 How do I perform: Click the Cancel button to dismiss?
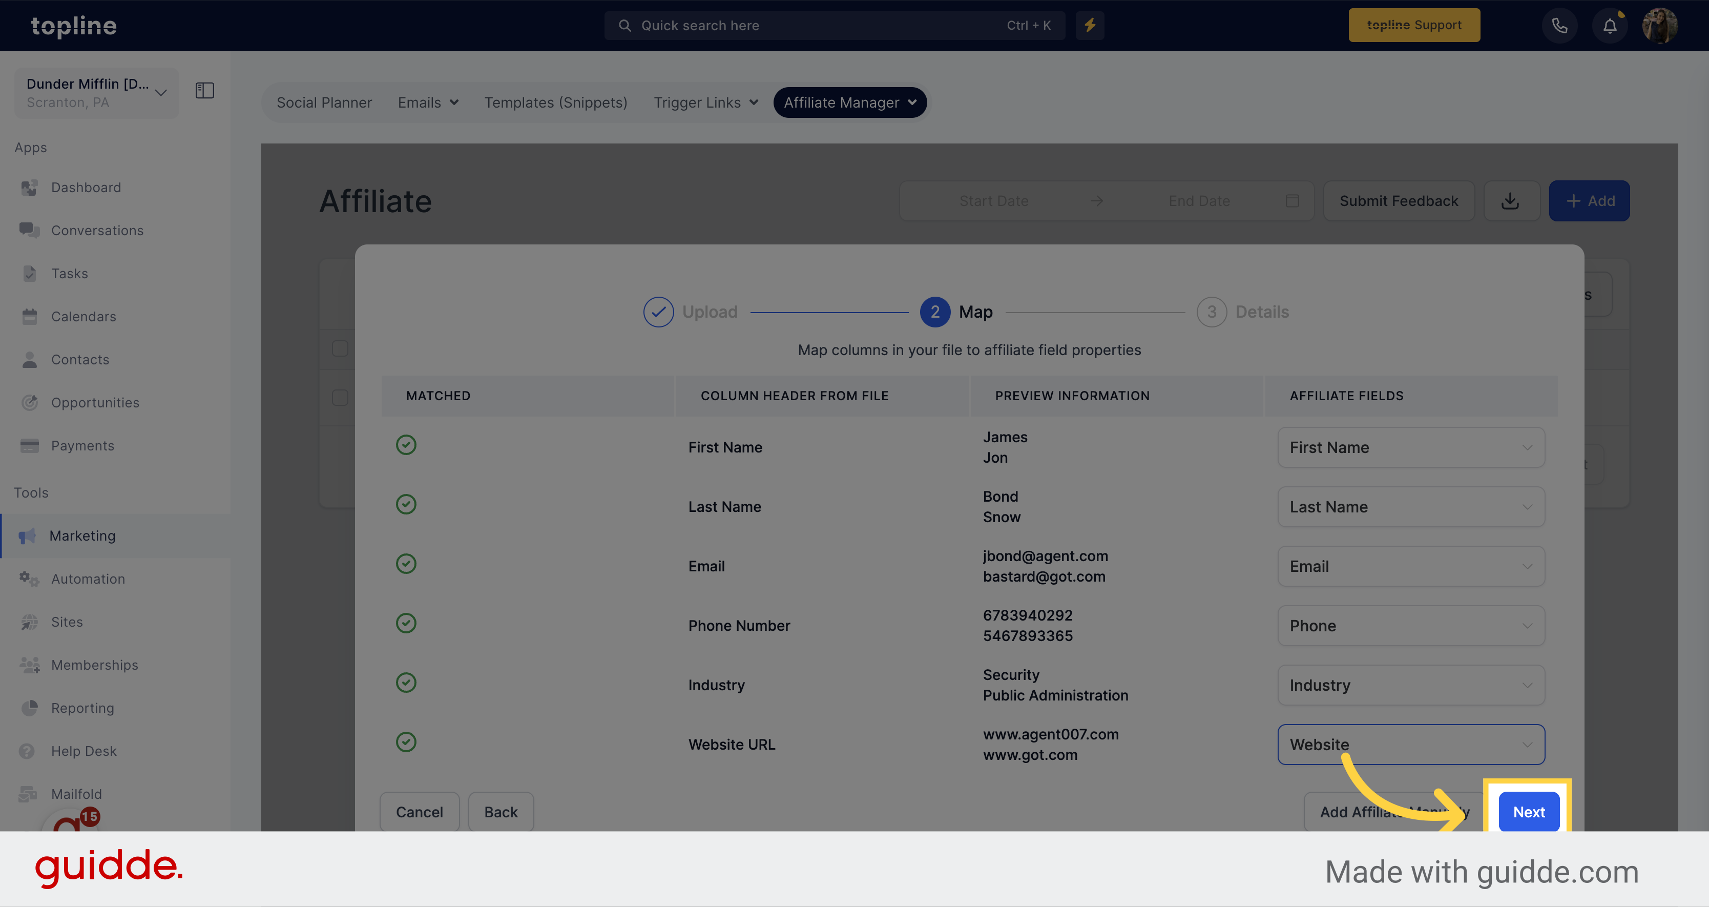pos(420,811)
